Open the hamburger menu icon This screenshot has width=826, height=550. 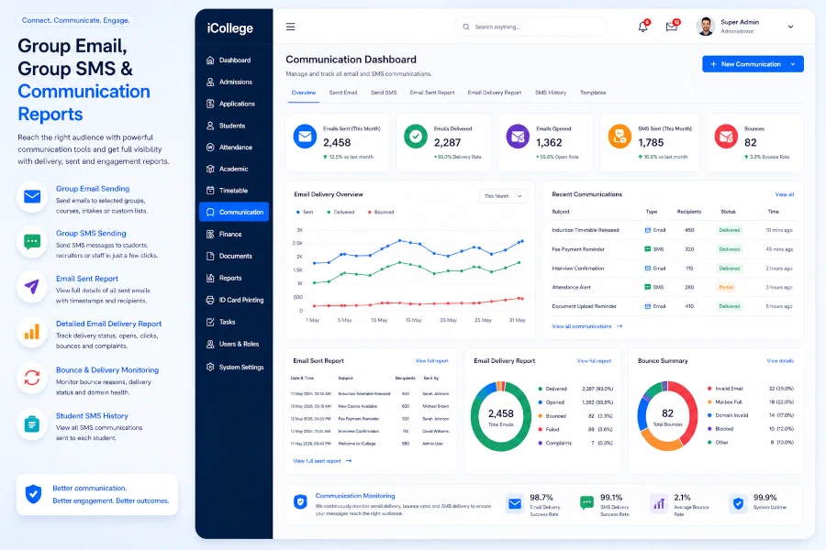pyautogui.click(x=290, y=27)
